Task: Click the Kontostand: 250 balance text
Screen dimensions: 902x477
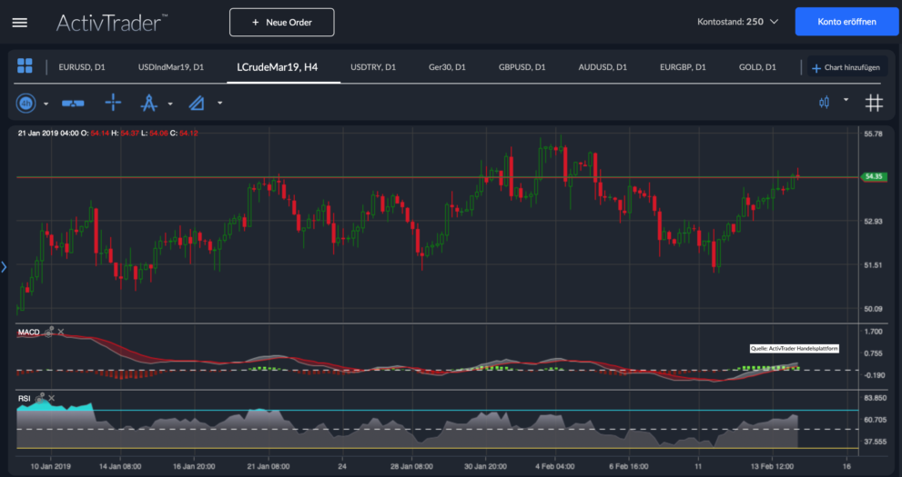Action: tap(731, 22)
